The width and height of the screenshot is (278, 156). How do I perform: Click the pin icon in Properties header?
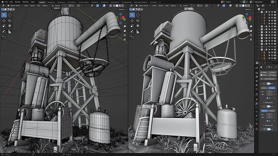[276, 67]
